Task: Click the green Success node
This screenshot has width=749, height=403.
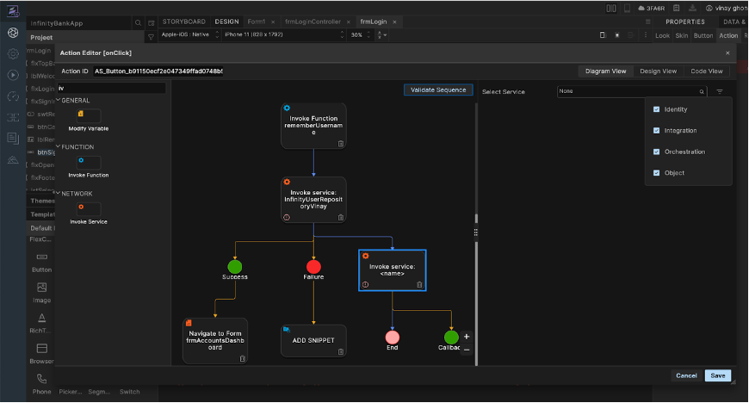Action: (x=234, y=266)
